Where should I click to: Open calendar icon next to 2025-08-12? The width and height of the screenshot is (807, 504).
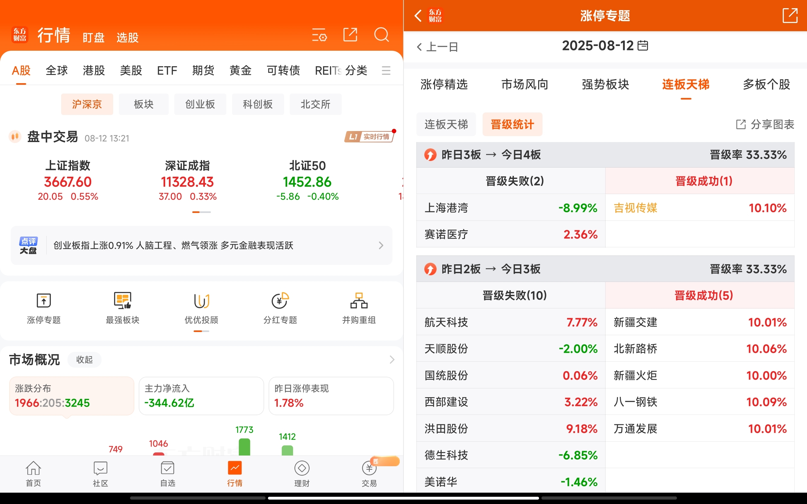coord(642,46)
